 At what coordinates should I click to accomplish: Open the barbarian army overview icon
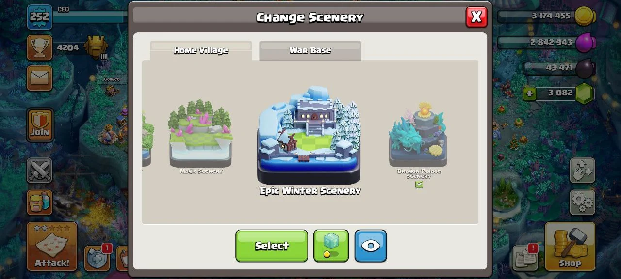click(x=39, y=202)
